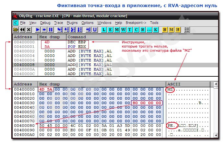Open Run trace via ... button
The image size is (223, 143).
149,30
